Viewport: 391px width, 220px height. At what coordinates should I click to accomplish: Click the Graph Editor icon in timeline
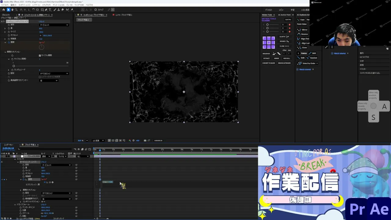[x=90, y=149]
